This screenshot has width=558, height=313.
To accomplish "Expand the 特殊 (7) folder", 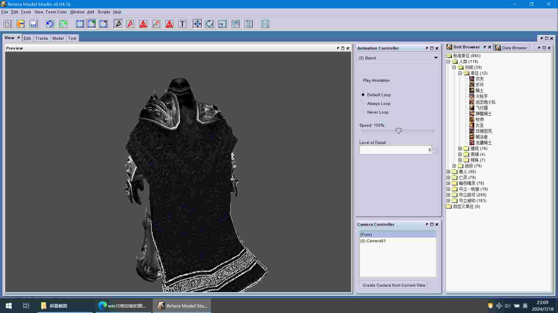I will point(460,160).
